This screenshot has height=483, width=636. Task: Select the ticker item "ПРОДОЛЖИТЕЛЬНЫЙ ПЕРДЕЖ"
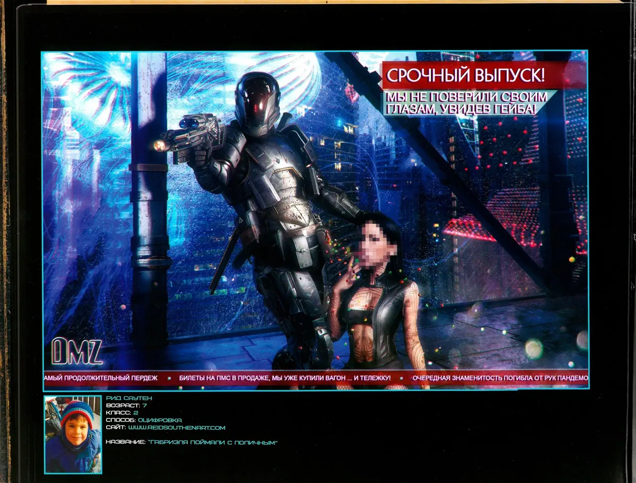click(x=111, y=378)
